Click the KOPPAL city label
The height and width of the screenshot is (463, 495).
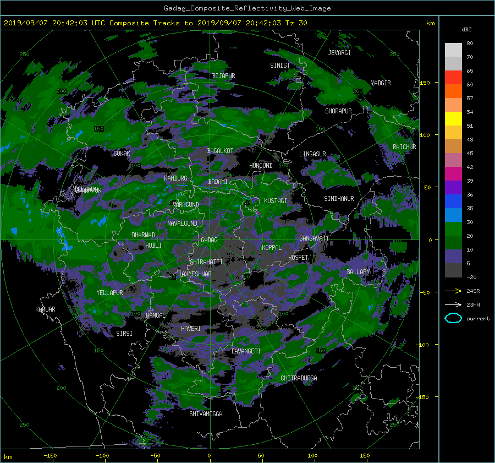click(272, 248)
